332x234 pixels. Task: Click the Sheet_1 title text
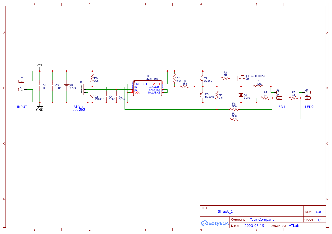[225, 211]
